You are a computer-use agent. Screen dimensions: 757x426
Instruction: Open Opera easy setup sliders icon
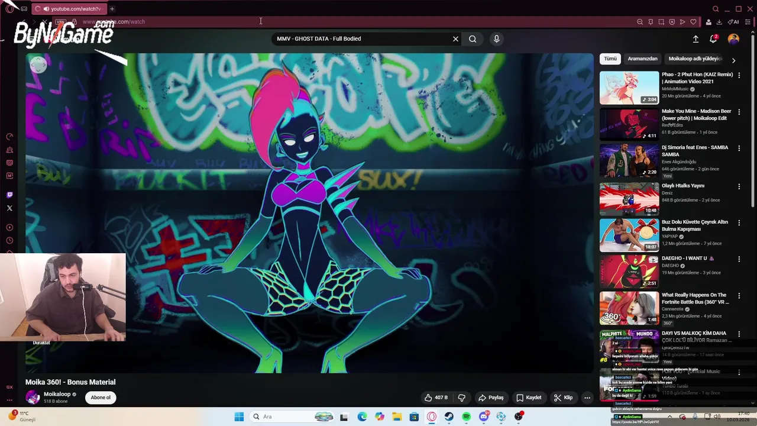click(748, 22)
